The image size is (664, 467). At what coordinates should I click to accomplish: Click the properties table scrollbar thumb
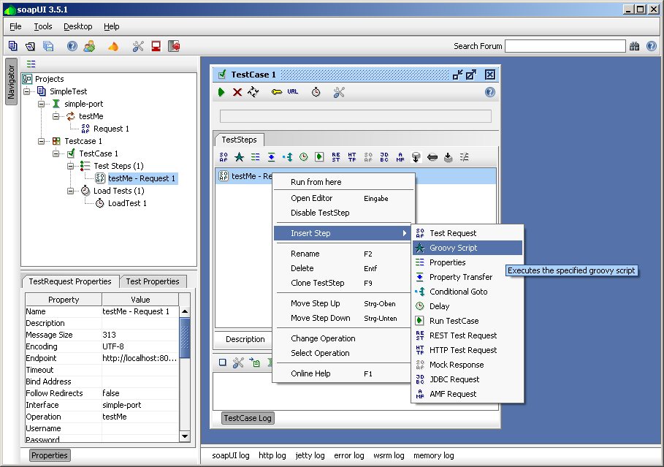tap(185, 338)
